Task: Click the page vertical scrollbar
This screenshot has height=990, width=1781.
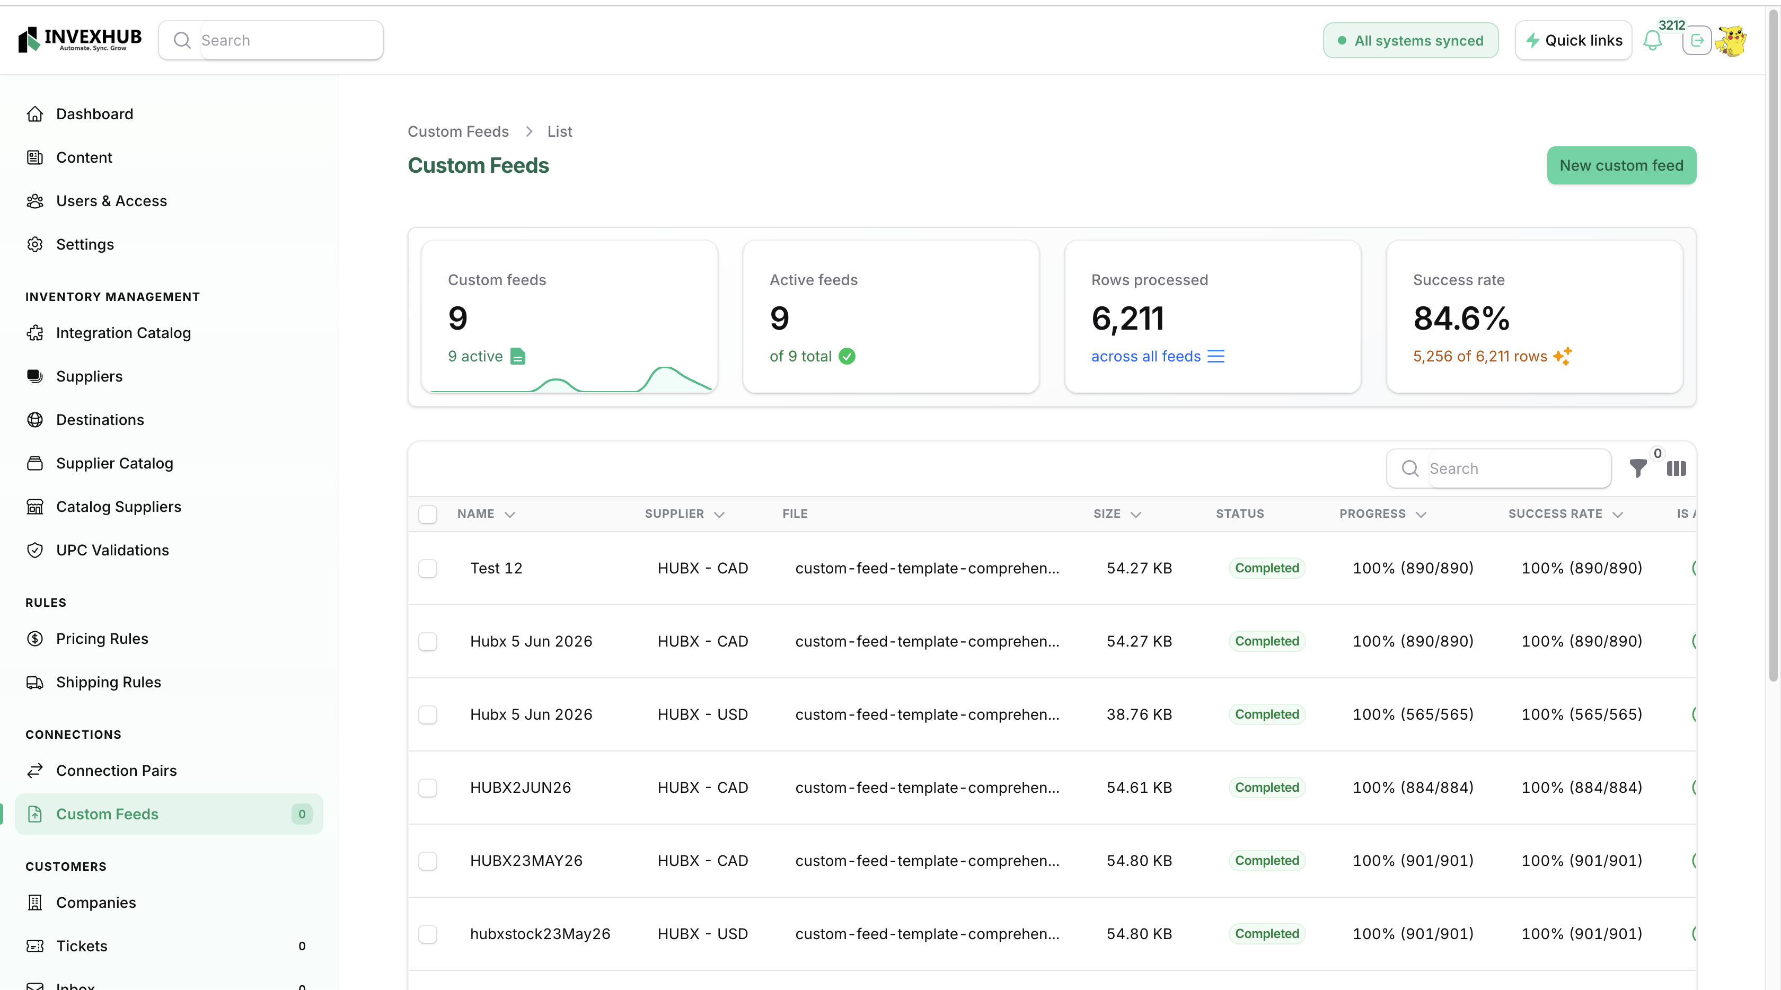Action: (1773, 346)
